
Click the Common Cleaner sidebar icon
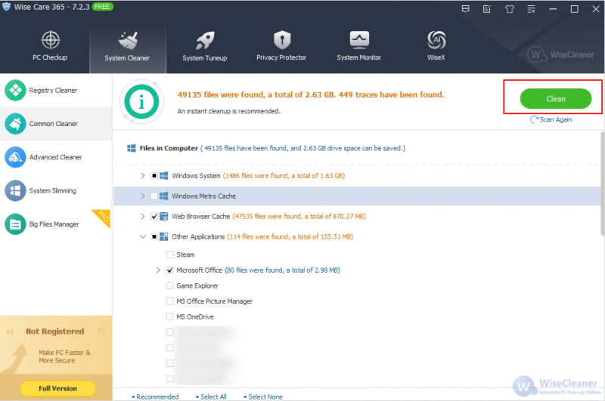click(x=15, y=124)
